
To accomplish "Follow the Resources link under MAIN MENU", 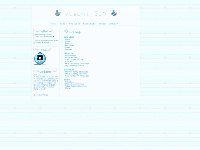I will pos(70,46).
